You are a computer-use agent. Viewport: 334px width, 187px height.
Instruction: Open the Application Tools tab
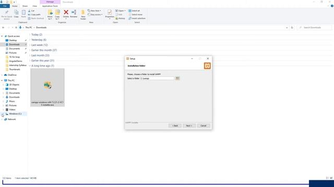click(50, 6)
